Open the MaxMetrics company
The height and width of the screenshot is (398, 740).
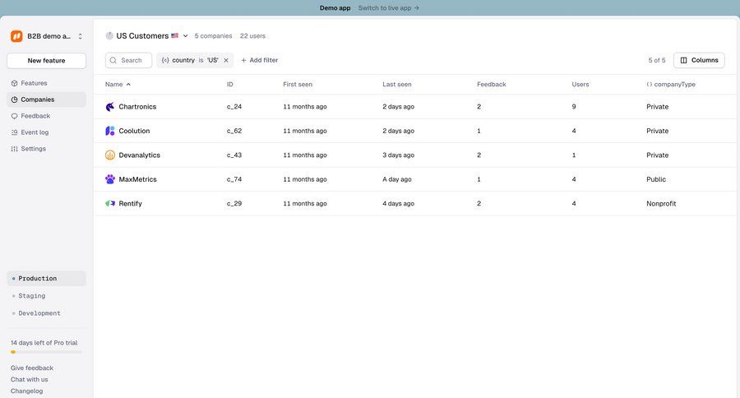coord(137,179)
